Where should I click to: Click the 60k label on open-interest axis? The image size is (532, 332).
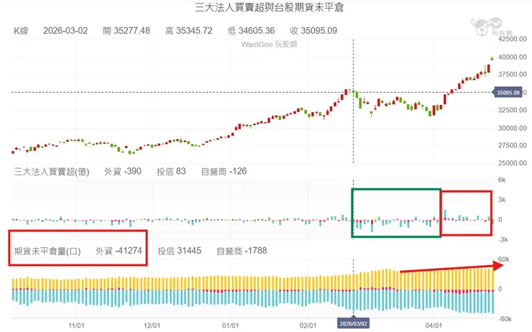click(503, 259)
